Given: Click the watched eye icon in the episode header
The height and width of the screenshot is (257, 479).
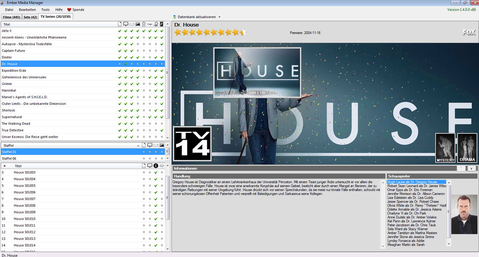Looking at the screenshot, I should point(162,166).
